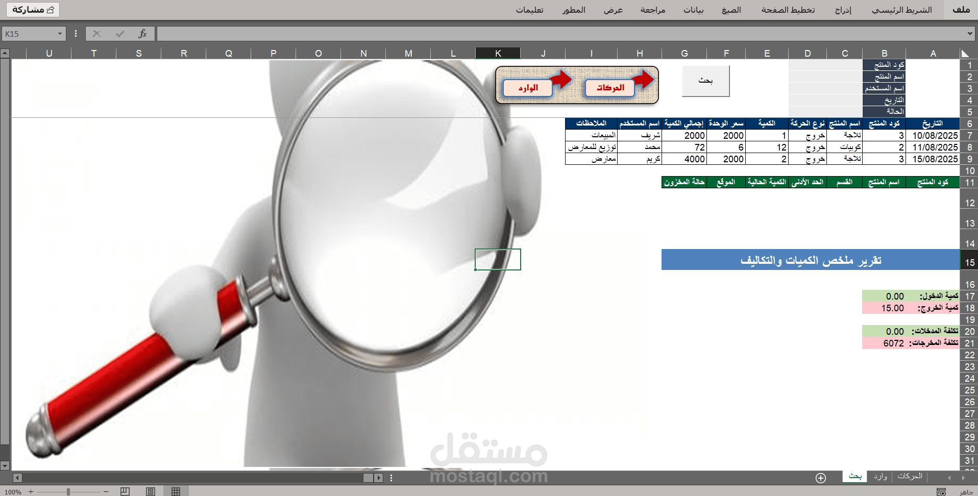This screenshot has height=496, width=978.
Task: Click the اسم المستخدم label in row 3
Action: click(885, 89)
